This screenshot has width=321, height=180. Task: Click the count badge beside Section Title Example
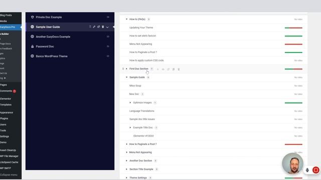[156, 169]
